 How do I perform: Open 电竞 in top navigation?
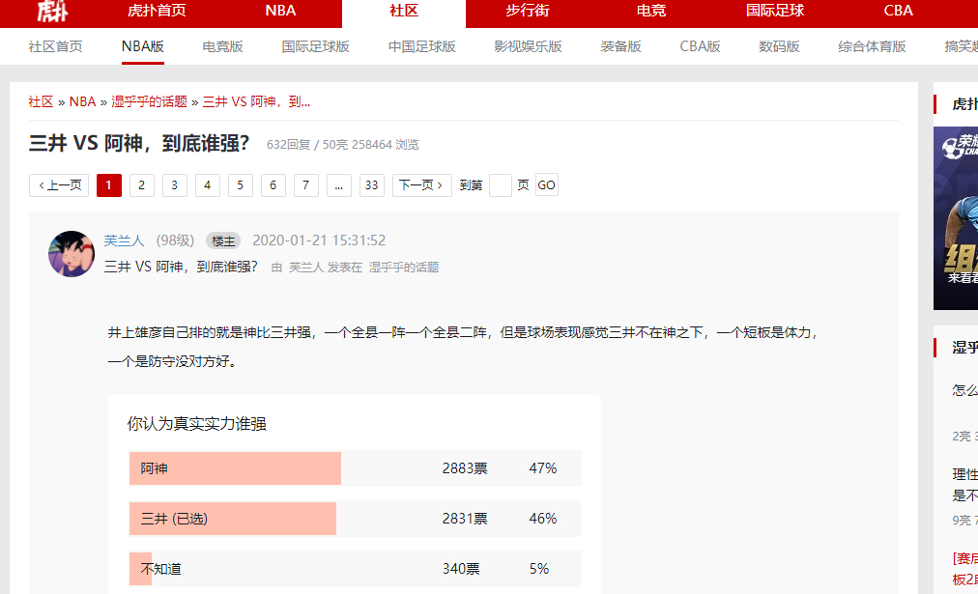point(651,11)
